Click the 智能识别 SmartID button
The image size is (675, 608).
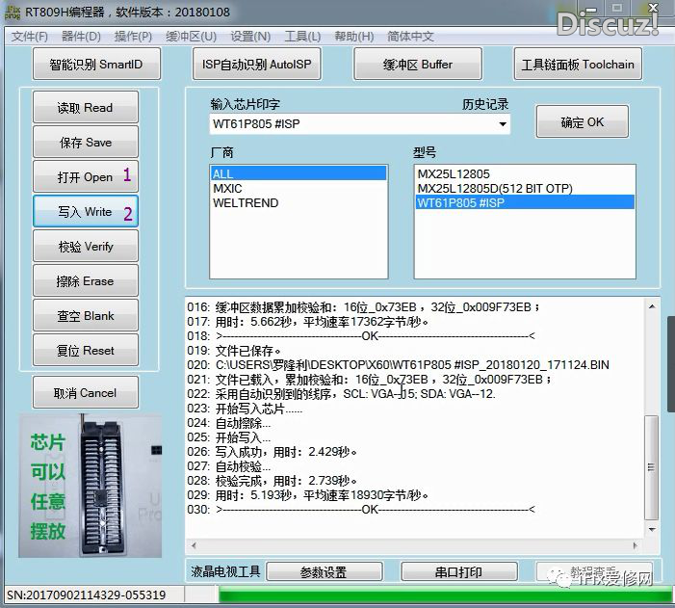96,65
